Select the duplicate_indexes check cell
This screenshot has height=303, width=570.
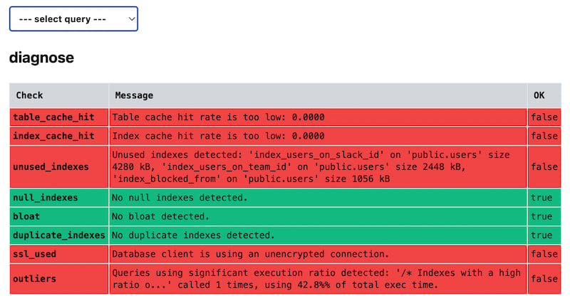(59, 235)
